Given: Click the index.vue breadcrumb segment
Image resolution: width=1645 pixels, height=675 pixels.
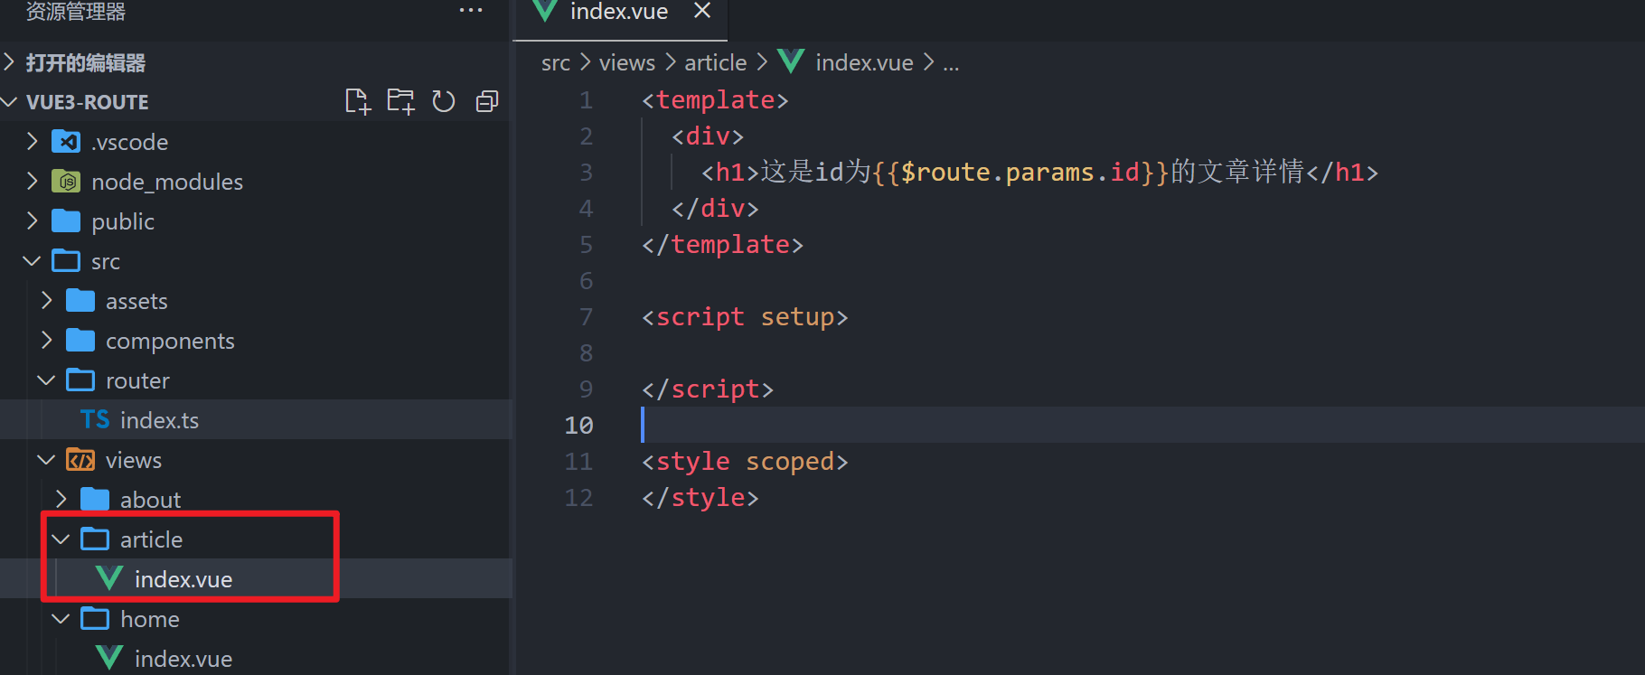Looking at the screenshot, I should 864,62.
